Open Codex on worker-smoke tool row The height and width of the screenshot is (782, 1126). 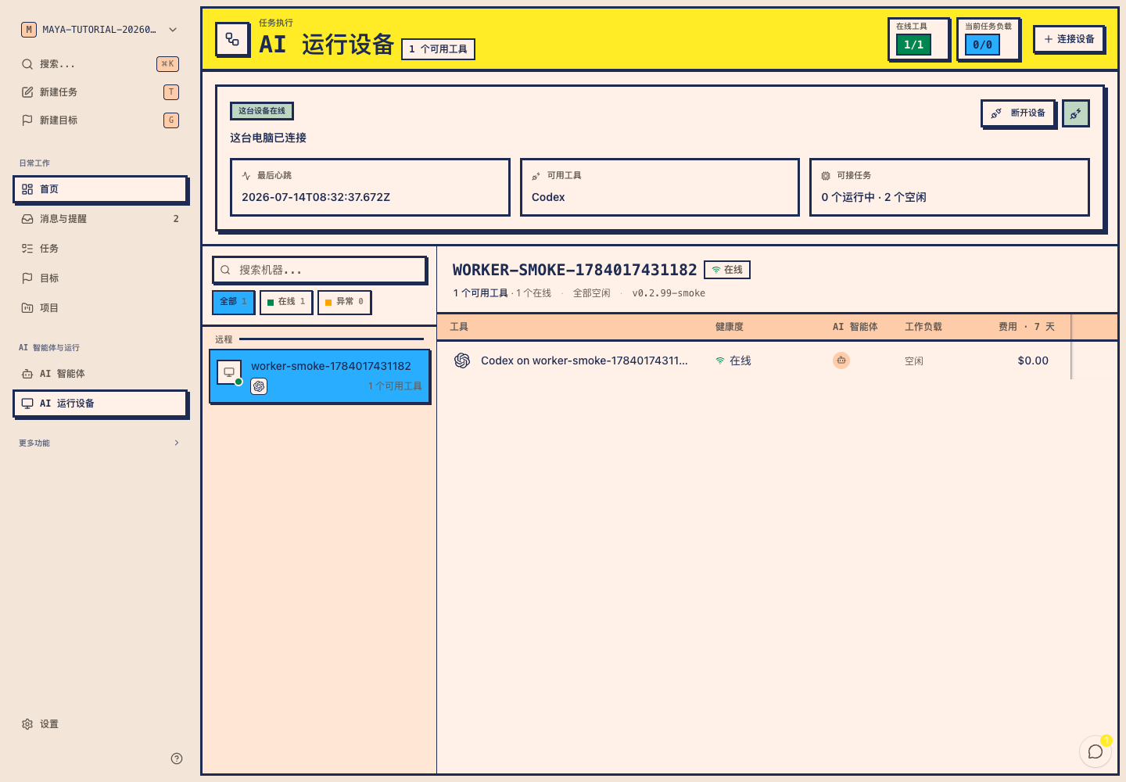[584, 361]
